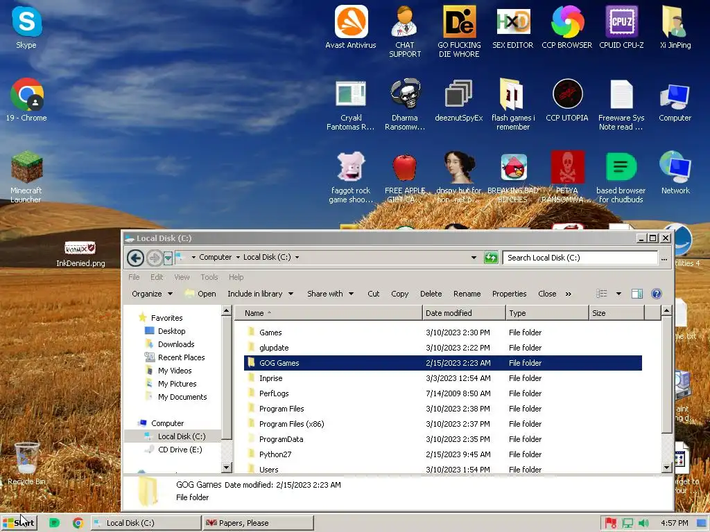Select the PerfLogs folder row
The height and width of the screenshot is (532, 710).
click(443, 393)
